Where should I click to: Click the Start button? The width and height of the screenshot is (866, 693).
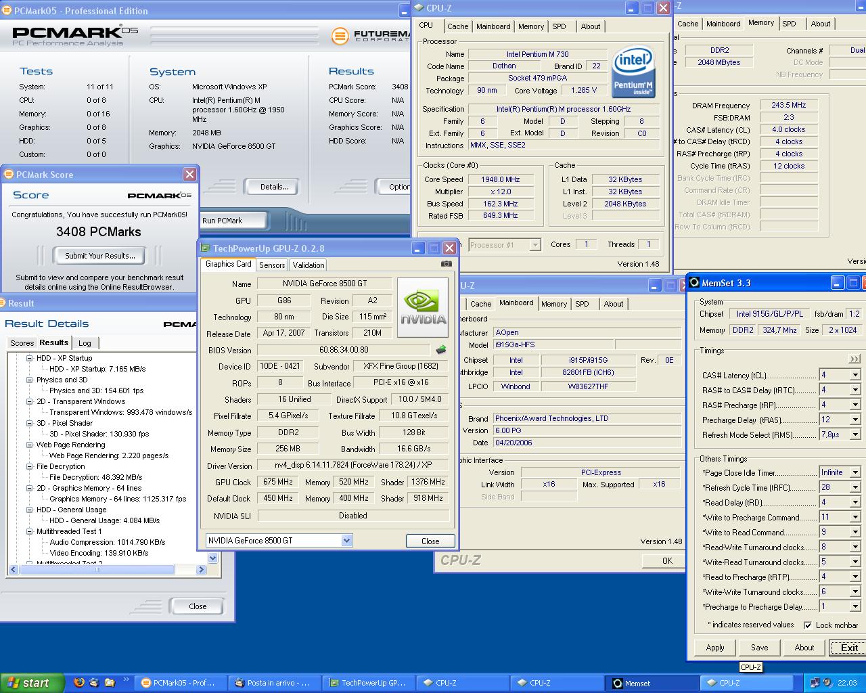[x=32, y=683]
